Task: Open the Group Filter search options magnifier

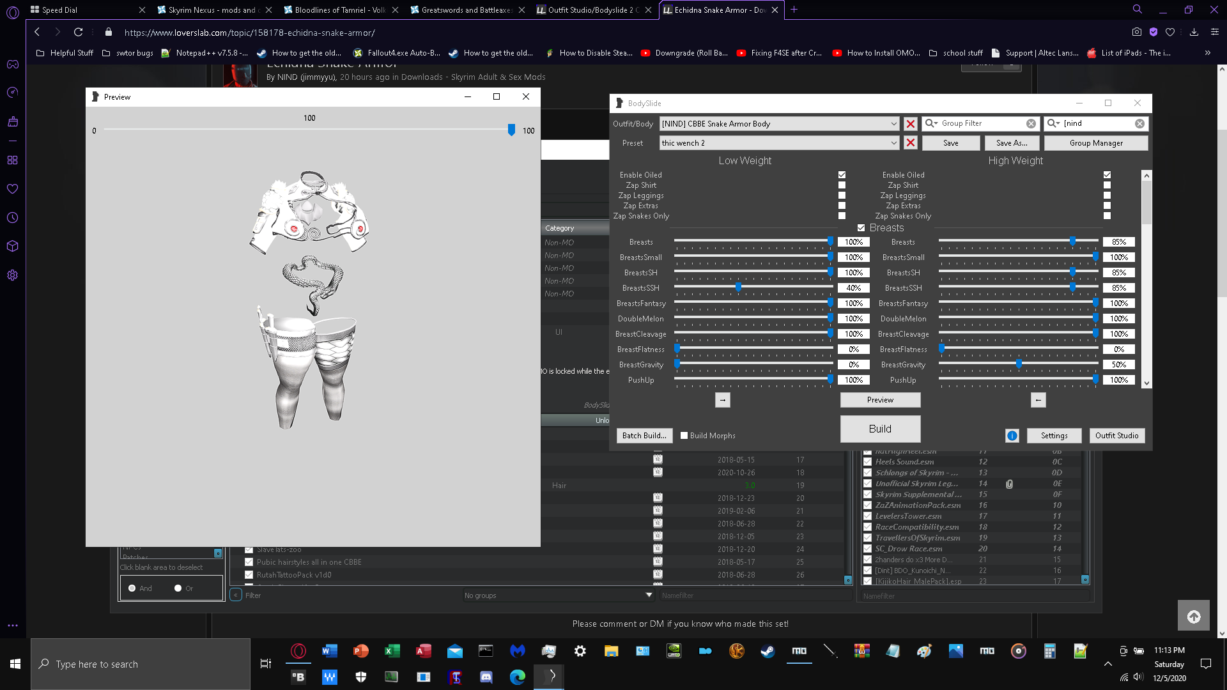Action: [931, 123]
